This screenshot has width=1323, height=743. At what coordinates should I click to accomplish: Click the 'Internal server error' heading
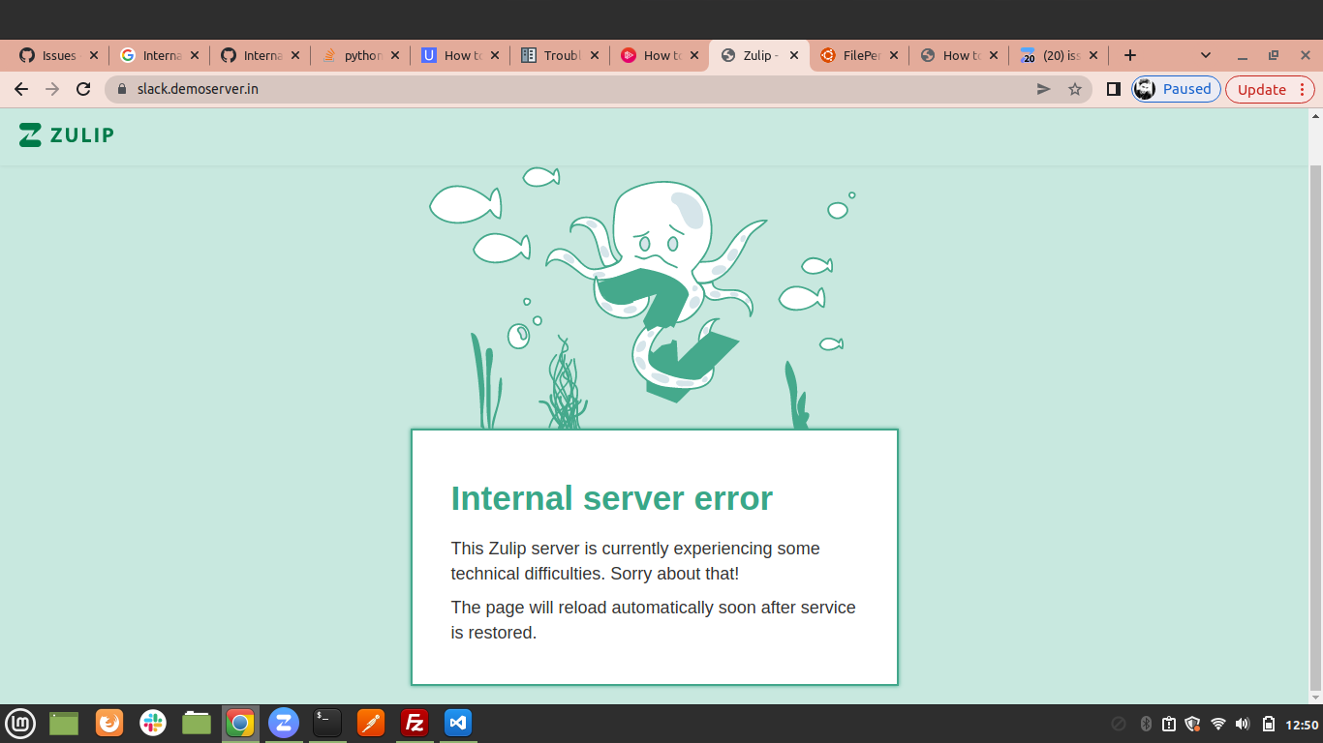coord(612,498)
